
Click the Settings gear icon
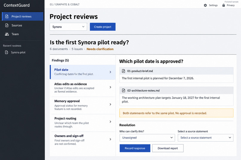pos(205,5)
